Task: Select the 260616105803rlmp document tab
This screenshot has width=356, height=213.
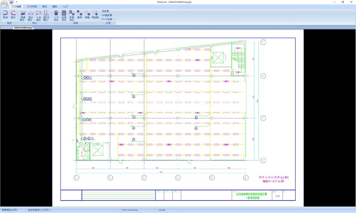Action: [23, 28]
